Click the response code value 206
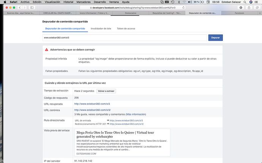 coord(76,98)
